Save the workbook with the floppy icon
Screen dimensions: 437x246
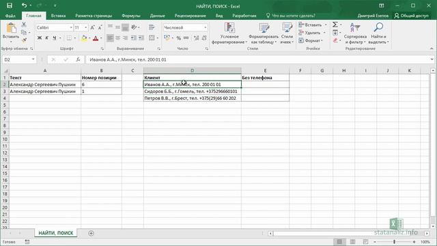pyautogui.click(x=9, y=5)
